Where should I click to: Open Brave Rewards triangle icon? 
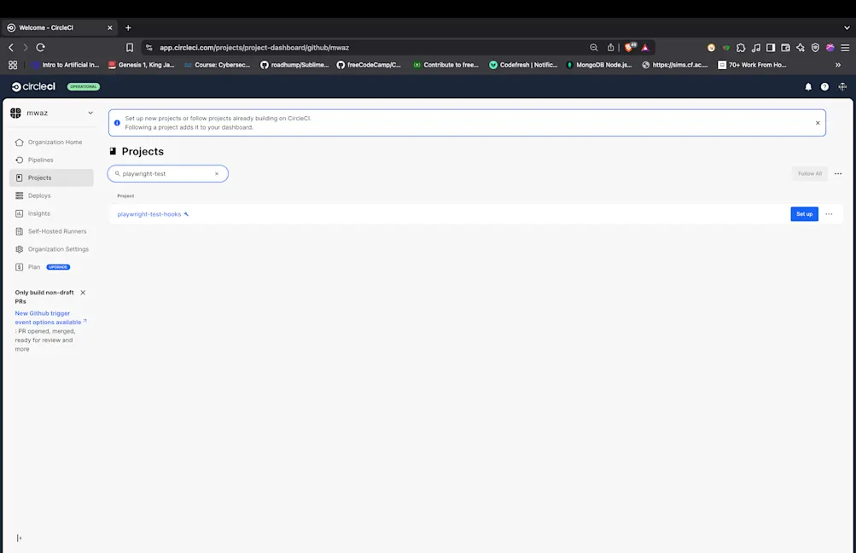(645, 48)
